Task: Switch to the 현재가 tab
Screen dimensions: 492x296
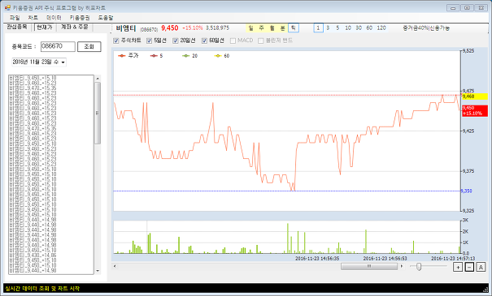Action: [x=44, y=28]
